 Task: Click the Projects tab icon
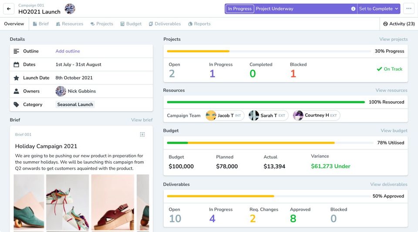[x=92, y=24]
